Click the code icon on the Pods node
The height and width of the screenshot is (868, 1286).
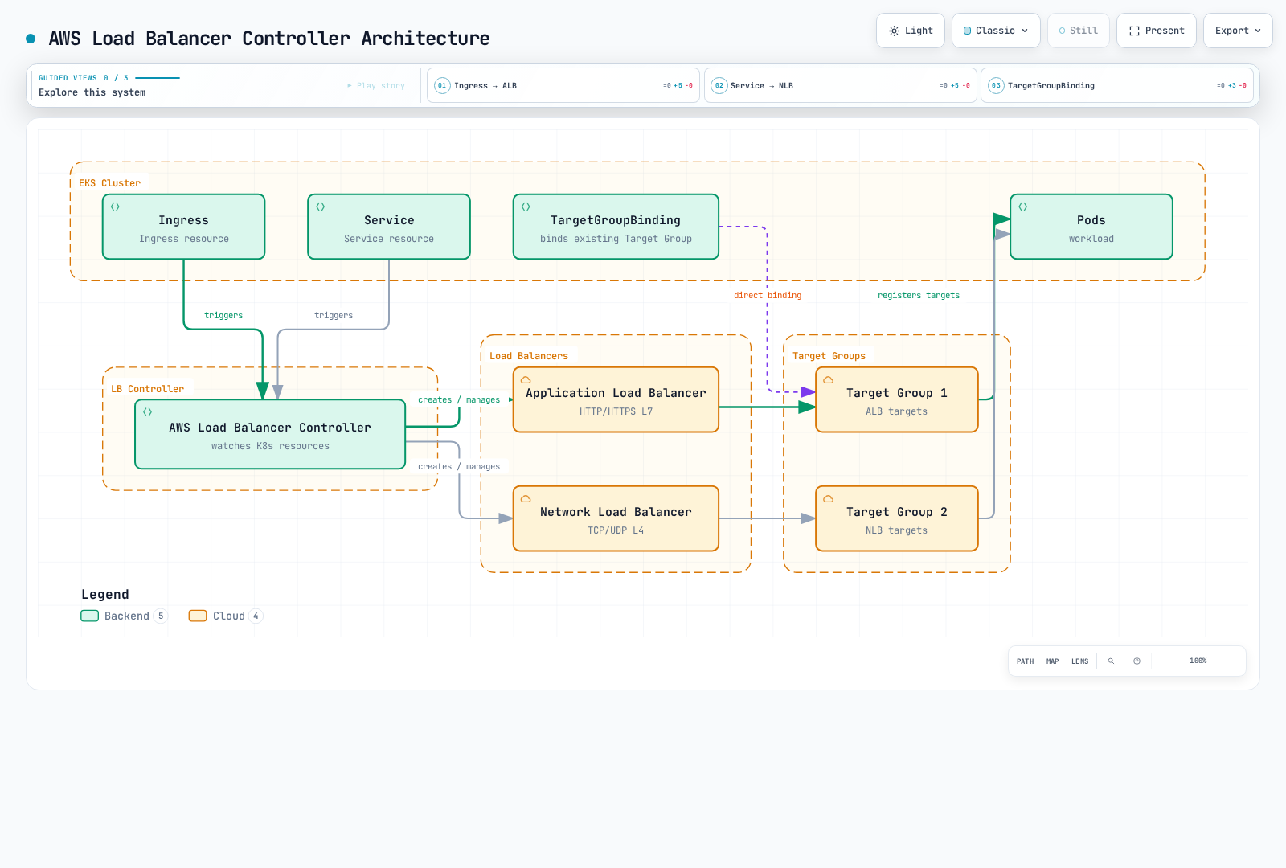[x=1022, y=207]
